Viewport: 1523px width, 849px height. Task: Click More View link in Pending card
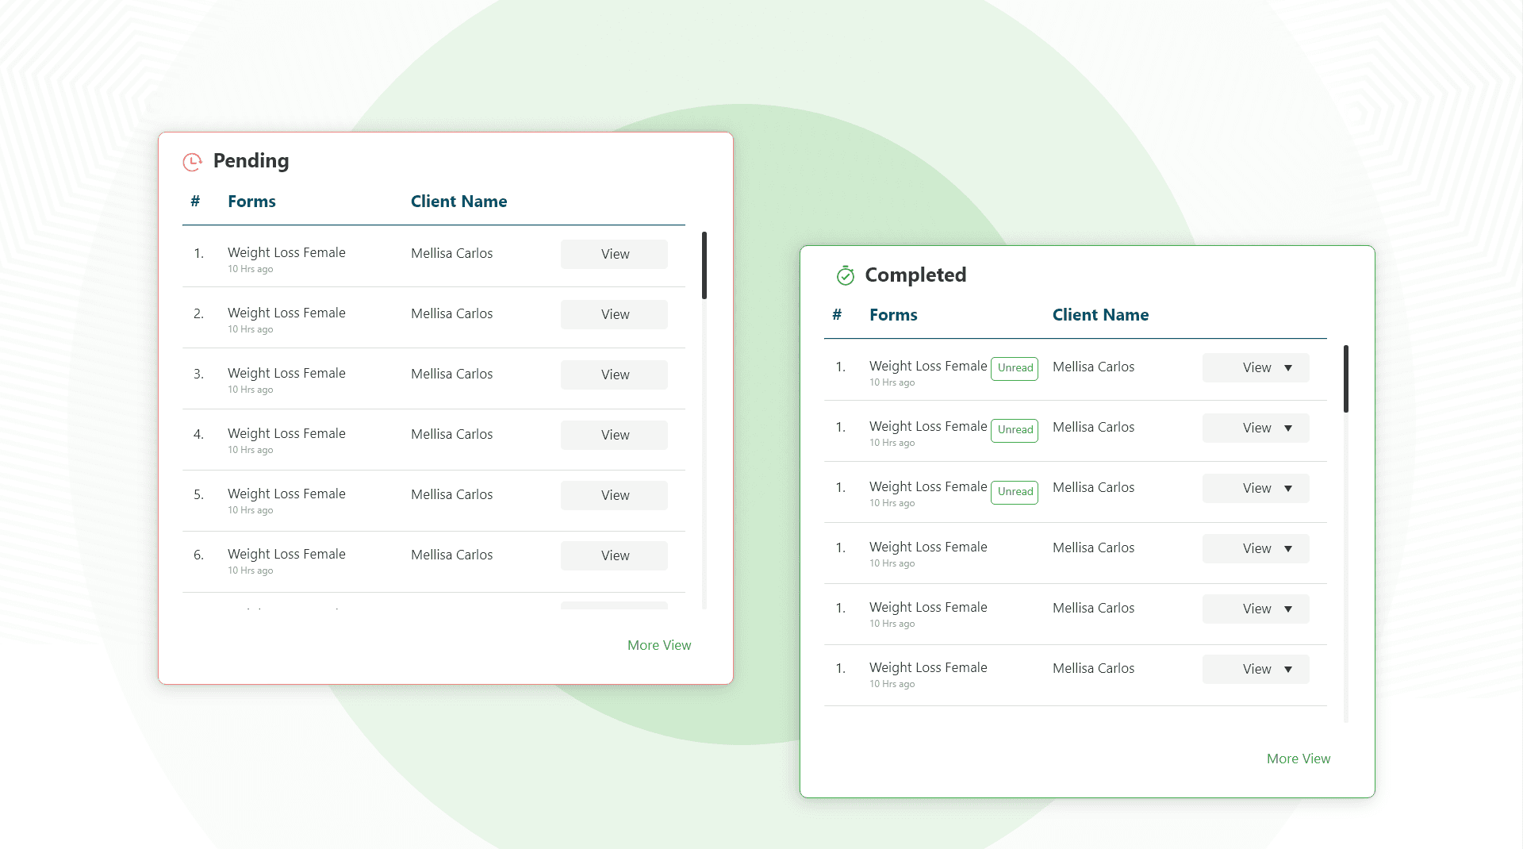pyautogui.click(x=659, y=645)
